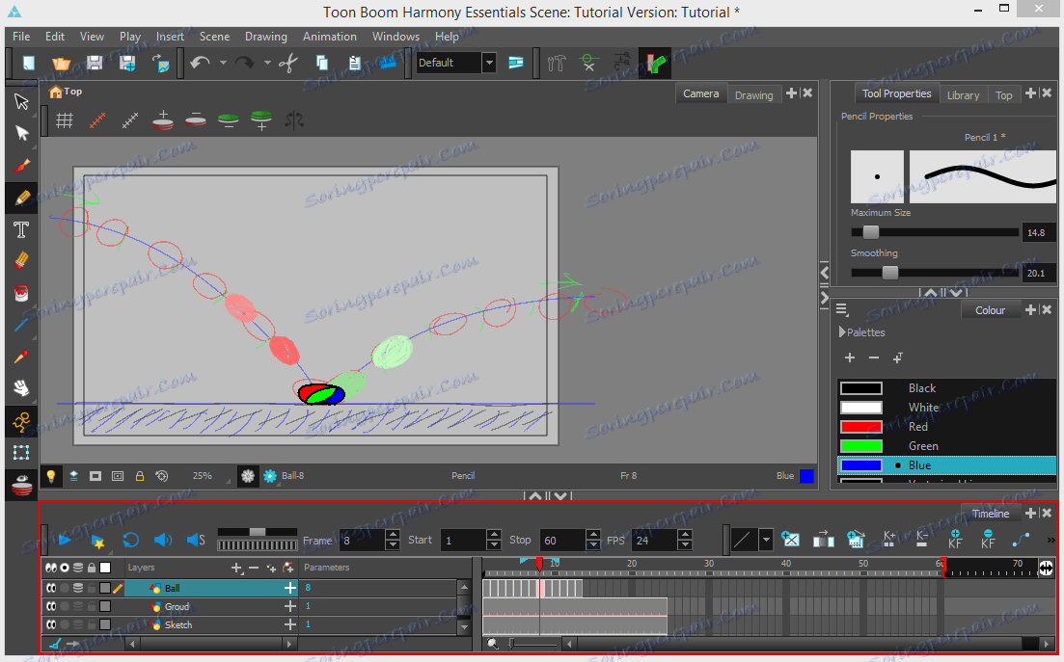Open the Animation menu
The height and width of the screenshot is (662, 1064).
point(330,37)
